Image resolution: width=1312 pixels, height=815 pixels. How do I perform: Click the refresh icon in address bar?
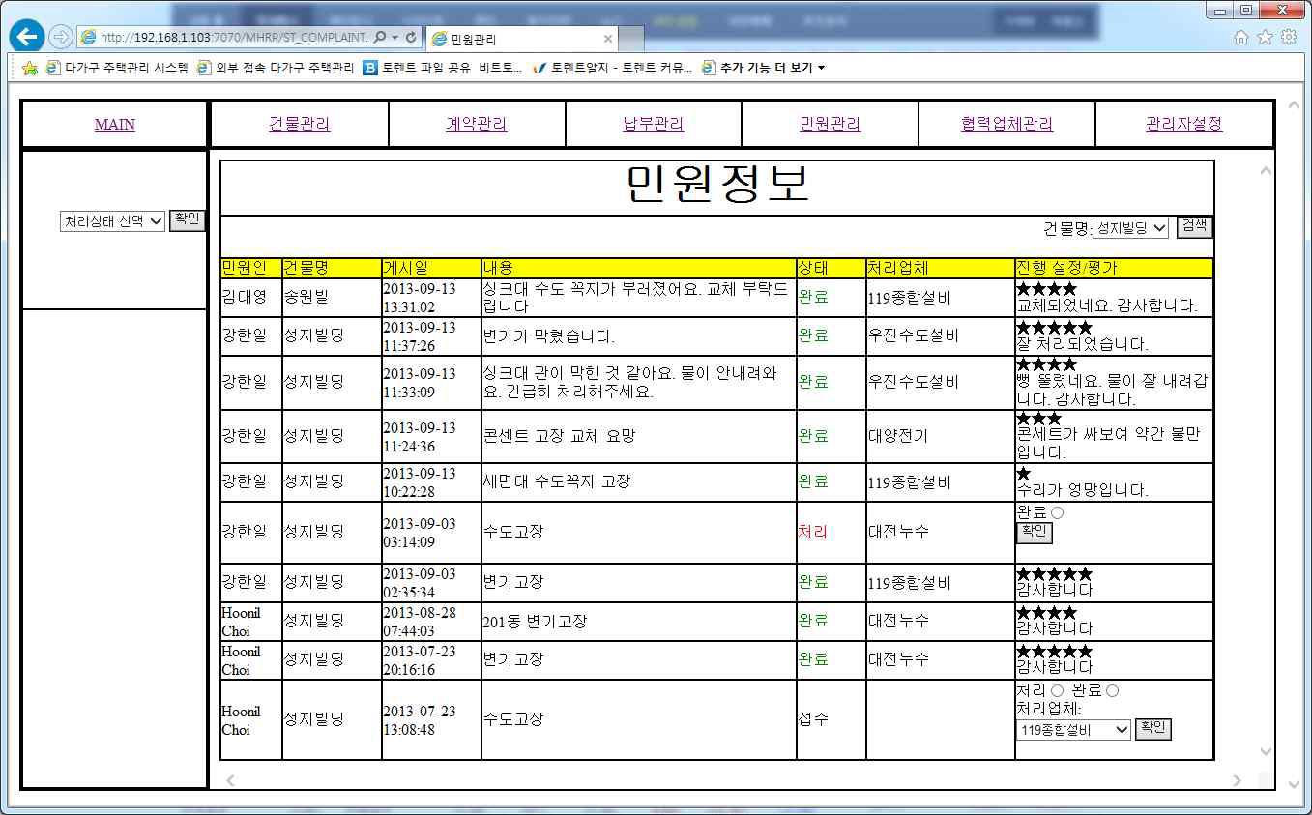[x=412, y=37]
